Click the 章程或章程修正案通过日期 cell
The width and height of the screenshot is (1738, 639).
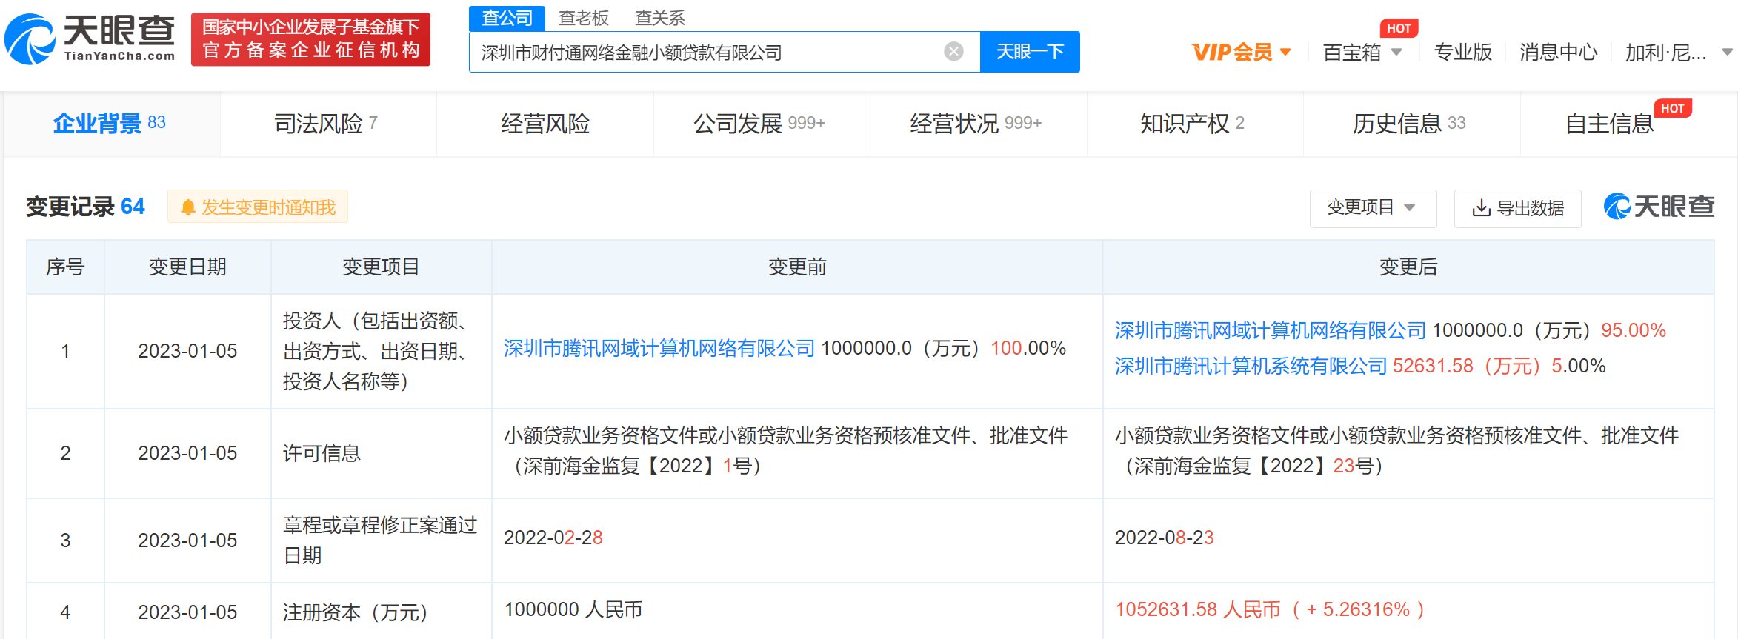pos(380,541)
